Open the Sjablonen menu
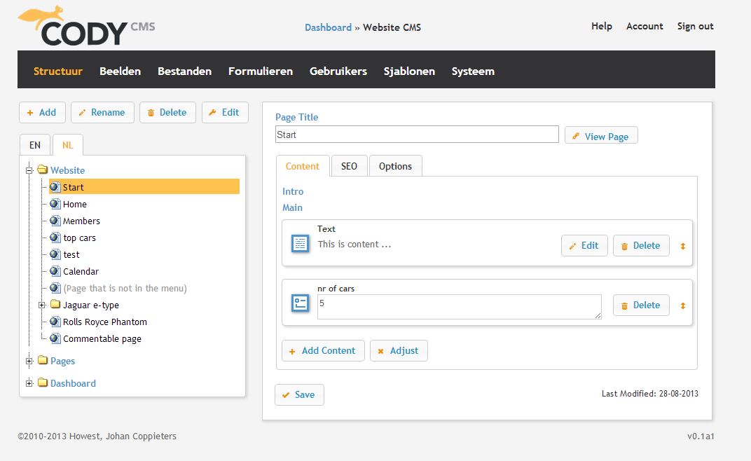 [409, 71]
